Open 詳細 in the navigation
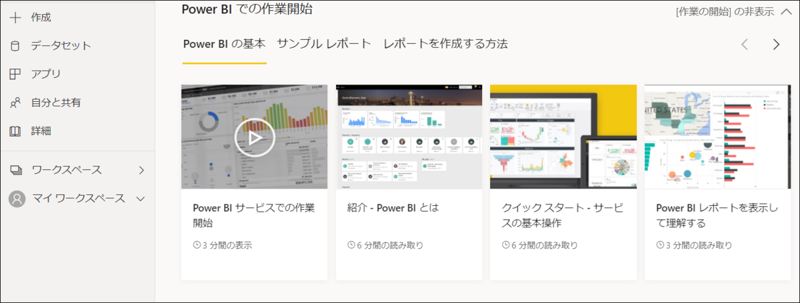Image resolution: width=800 pixels, height=303 pixels. (41, 131)
